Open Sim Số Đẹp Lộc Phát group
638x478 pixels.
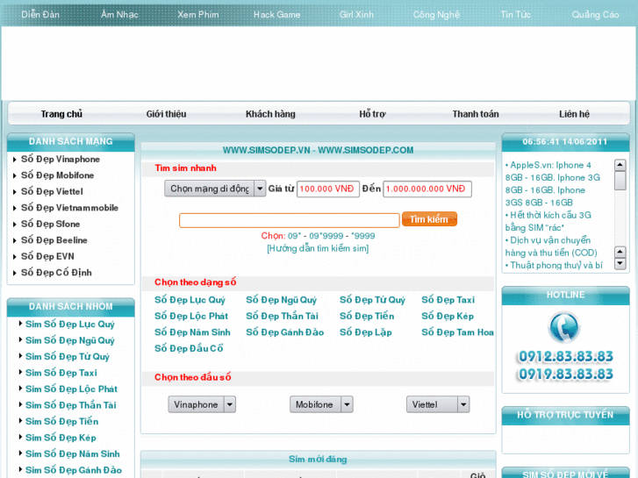[x=71, y=389]
